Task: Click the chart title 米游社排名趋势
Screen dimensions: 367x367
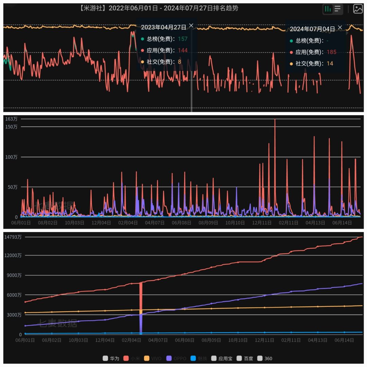Action: (x=159, y=8)
